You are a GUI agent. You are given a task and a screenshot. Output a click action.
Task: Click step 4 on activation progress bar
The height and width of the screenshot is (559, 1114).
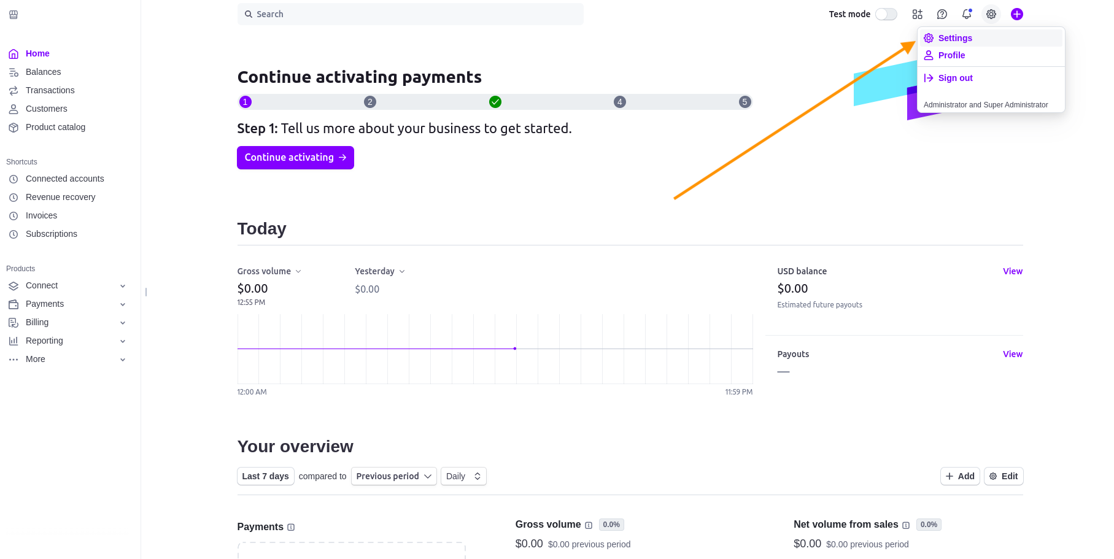coord(620,102)
